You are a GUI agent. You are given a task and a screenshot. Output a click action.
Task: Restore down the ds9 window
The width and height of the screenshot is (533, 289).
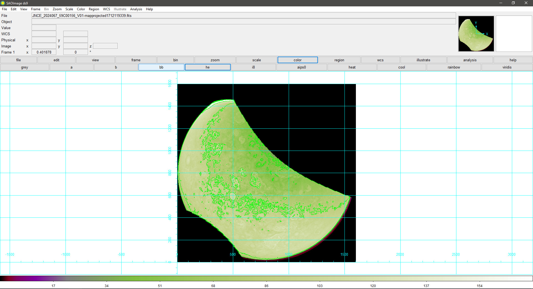pos(513,3)
